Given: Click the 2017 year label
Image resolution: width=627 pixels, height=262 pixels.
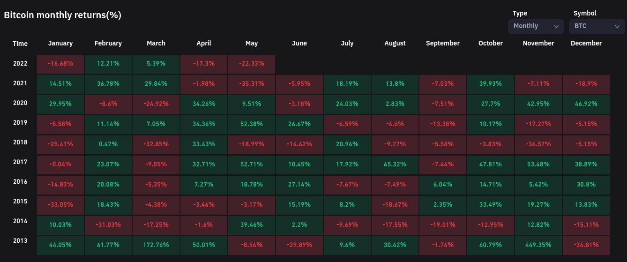Looking at the screenshot, I should tap(20, 162).
